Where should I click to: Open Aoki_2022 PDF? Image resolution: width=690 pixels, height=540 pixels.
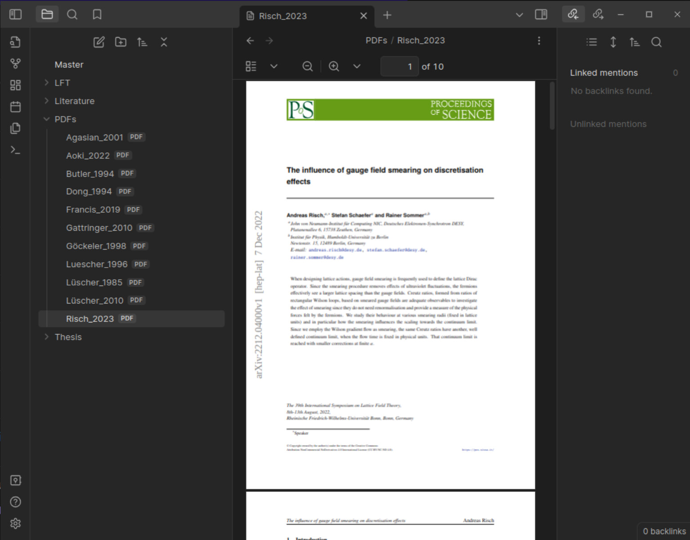131,155
